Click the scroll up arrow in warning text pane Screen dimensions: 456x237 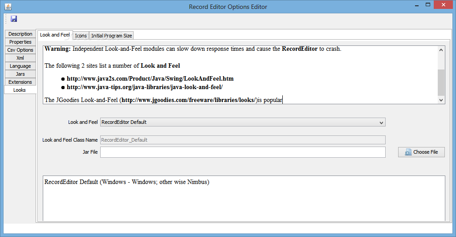coord(441,50)
